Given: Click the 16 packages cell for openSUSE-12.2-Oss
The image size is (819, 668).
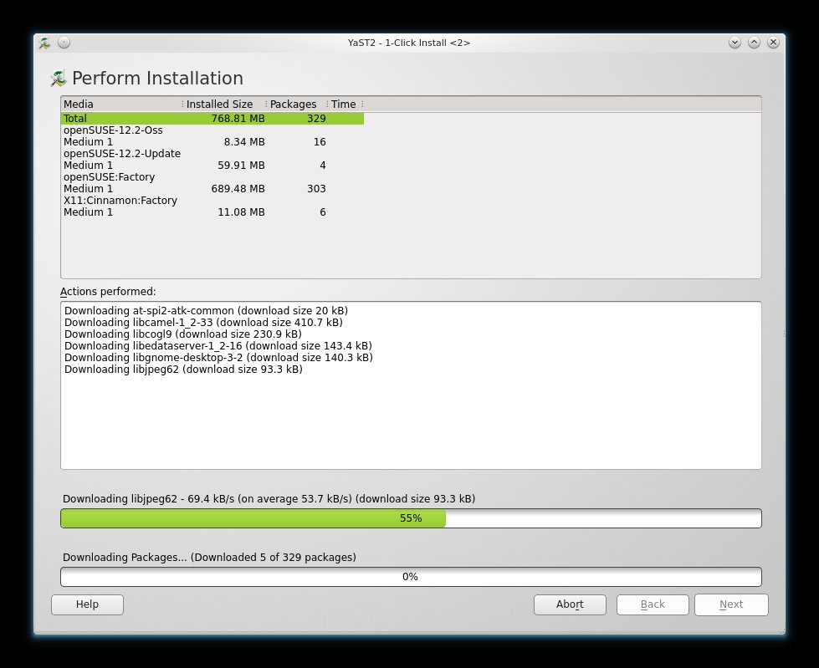Looking at the screenshot, I should pyautogui.click(x=320, y=141).
